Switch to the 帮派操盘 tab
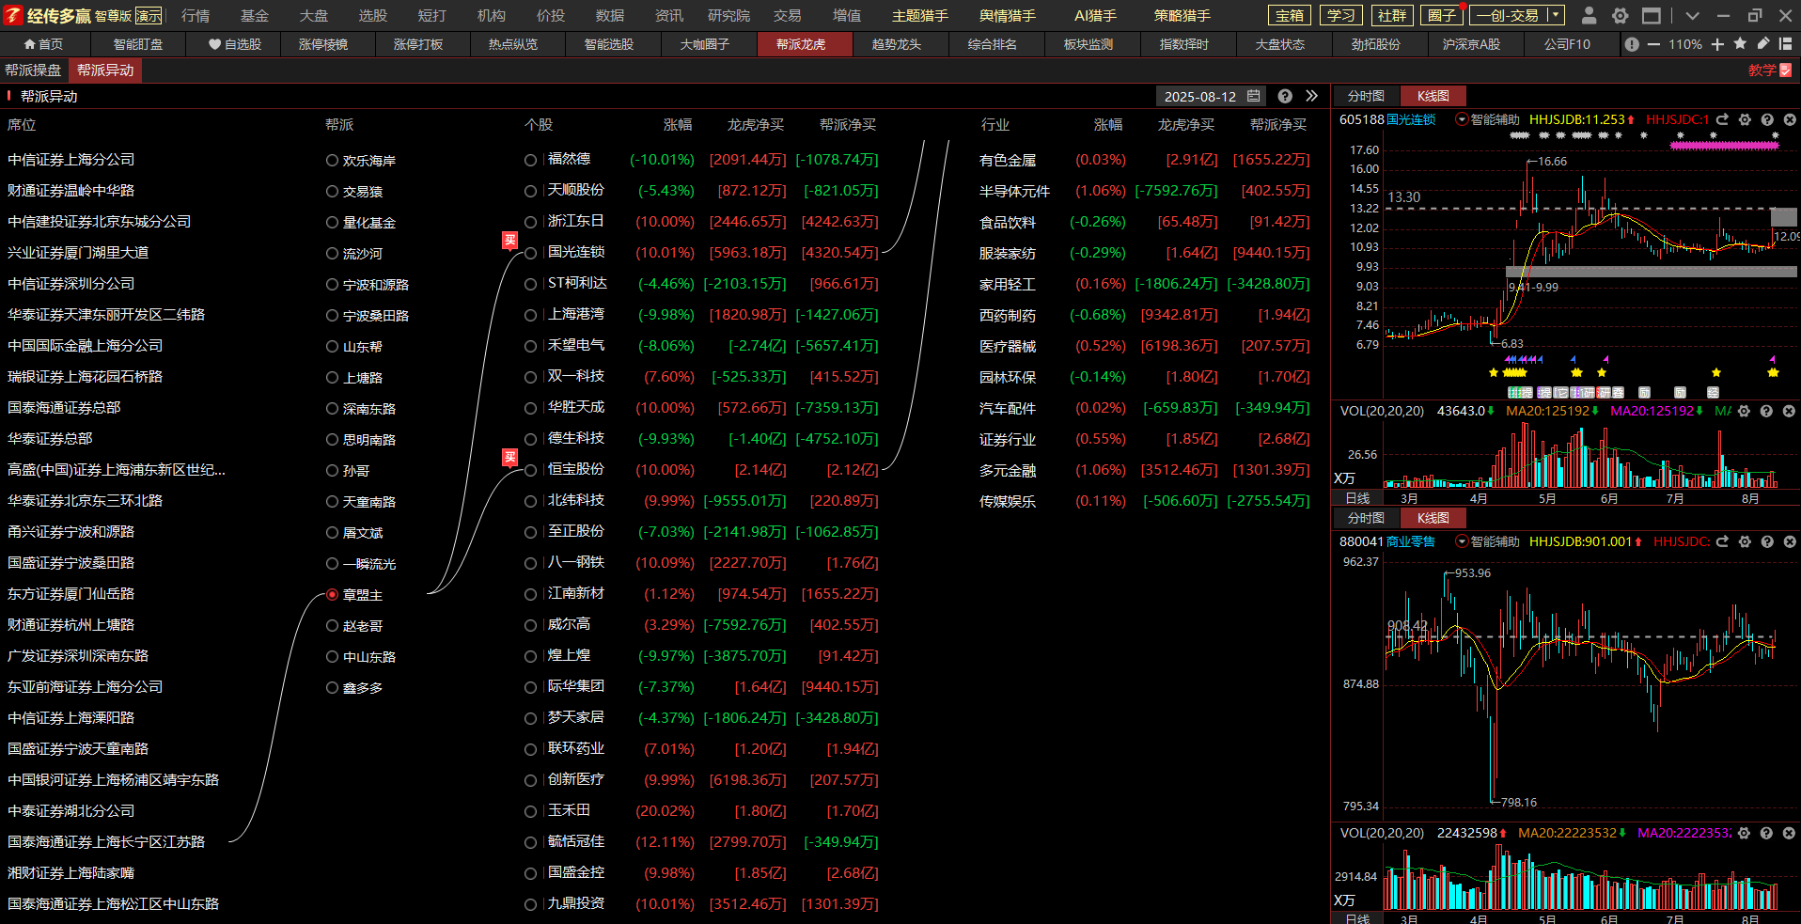The image size is (1801, 924). click(x=33, y=70)
